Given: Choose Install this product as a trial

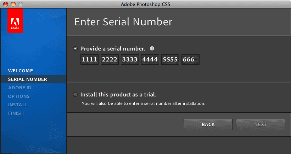Looking at the screenshot, I should pyautogui.click(x=75, y=95).
